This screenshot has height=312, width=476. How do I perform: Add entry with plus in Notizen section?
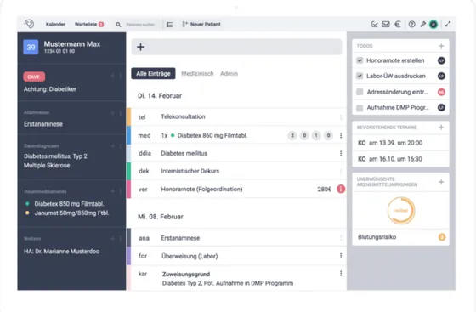coord(112,239)
